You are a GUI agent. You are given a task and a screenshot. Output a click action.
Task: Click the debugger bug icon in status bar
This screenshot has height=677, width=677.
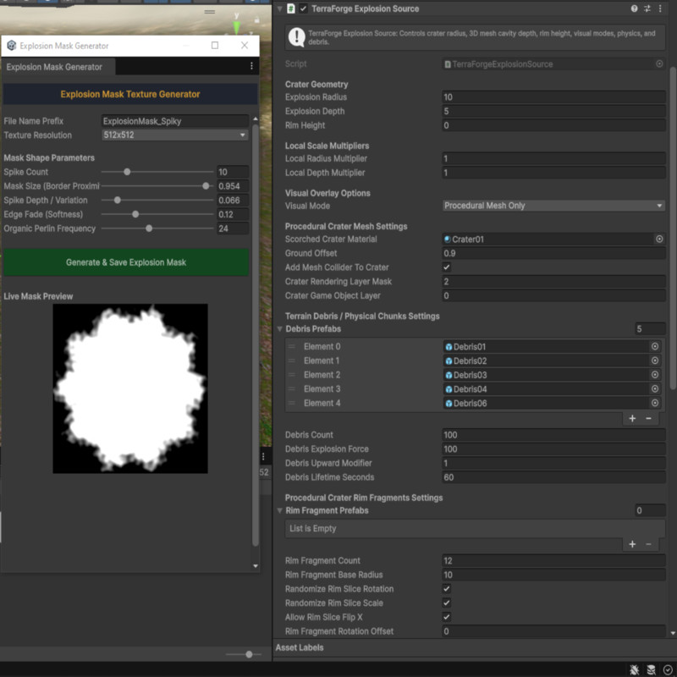[x=634, y=669]
